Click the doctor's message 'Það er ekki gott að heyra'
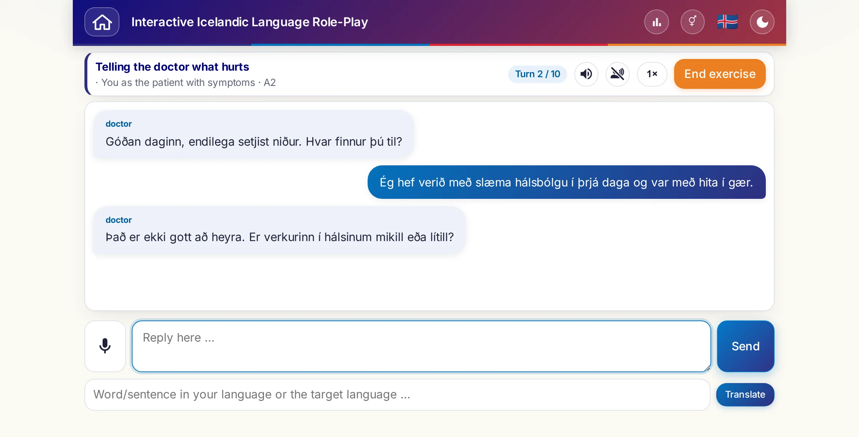The image size is (859, 437). click(280, 230)
